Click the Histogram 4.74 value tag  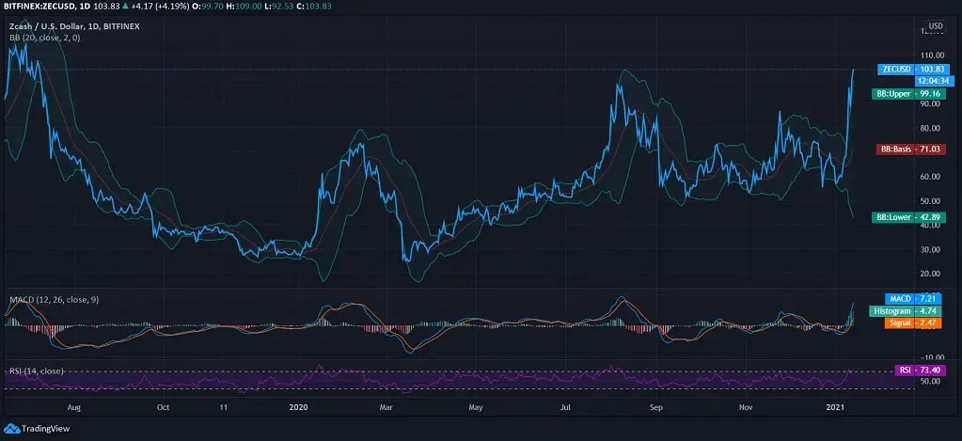click(903, 310)
